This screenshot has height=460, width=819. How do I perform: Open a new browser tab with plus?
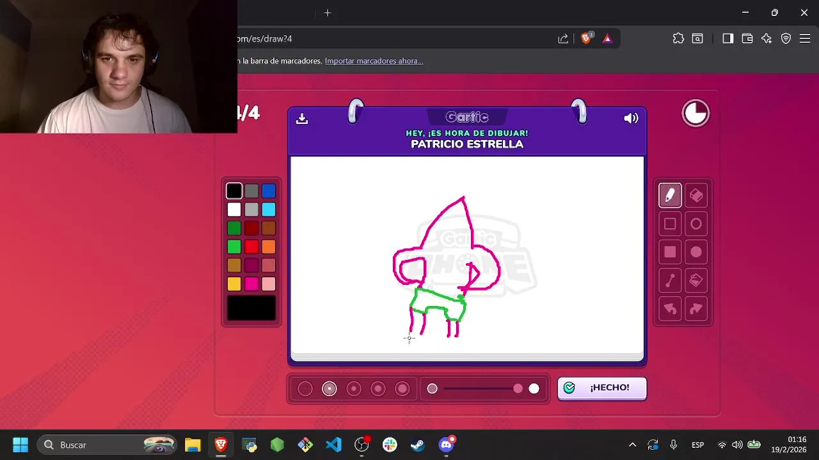click(328, 13)
